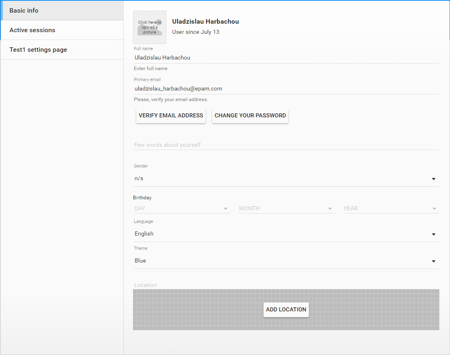Click the profile picture upload placeholder

coord(149,27)
